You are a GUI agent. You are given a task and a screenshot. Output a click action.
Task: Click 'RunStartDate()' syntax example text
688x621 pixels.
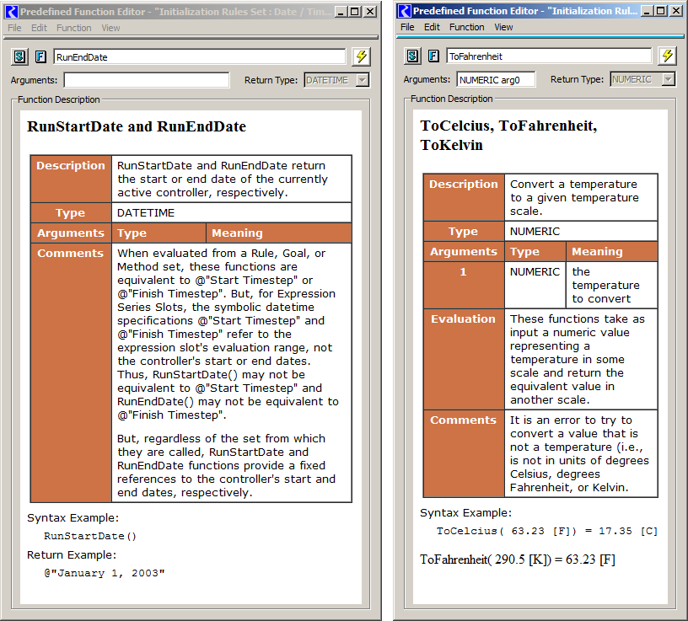(x=90, y=536)
